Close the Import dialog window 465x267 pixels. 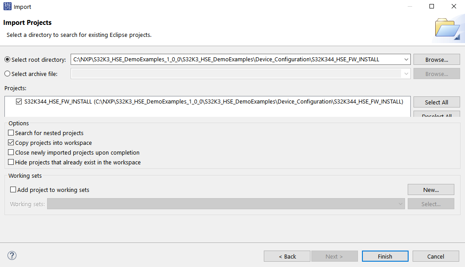tap(453, 7)
